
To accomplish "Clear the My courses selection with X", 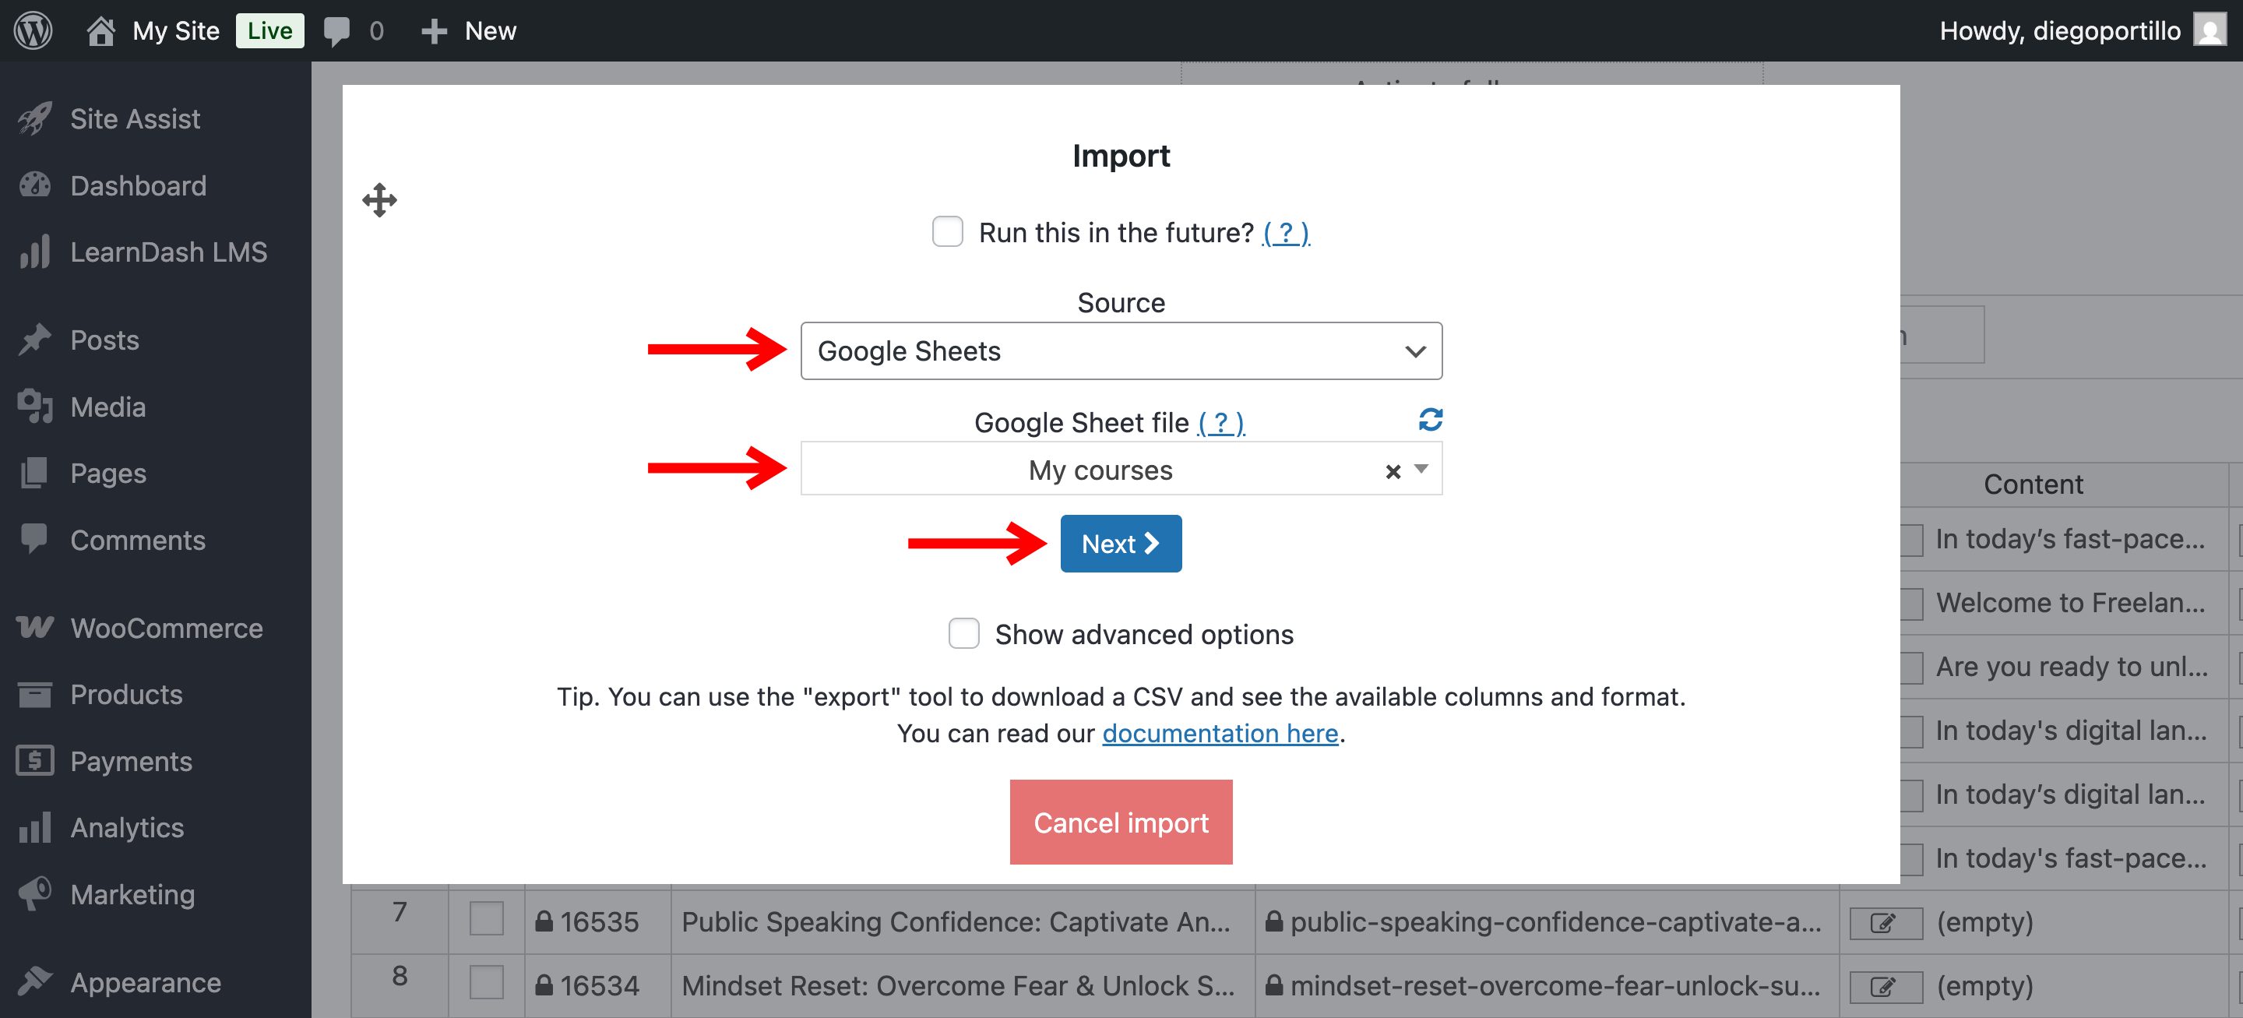I will [1393, 471].
